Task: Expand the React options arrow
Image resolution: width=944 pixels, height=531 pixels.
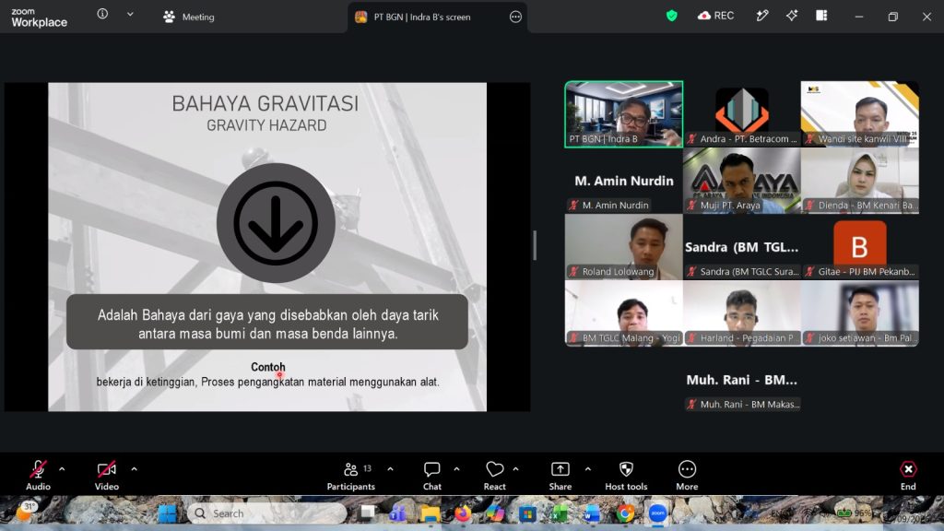Action: point(516,469)
